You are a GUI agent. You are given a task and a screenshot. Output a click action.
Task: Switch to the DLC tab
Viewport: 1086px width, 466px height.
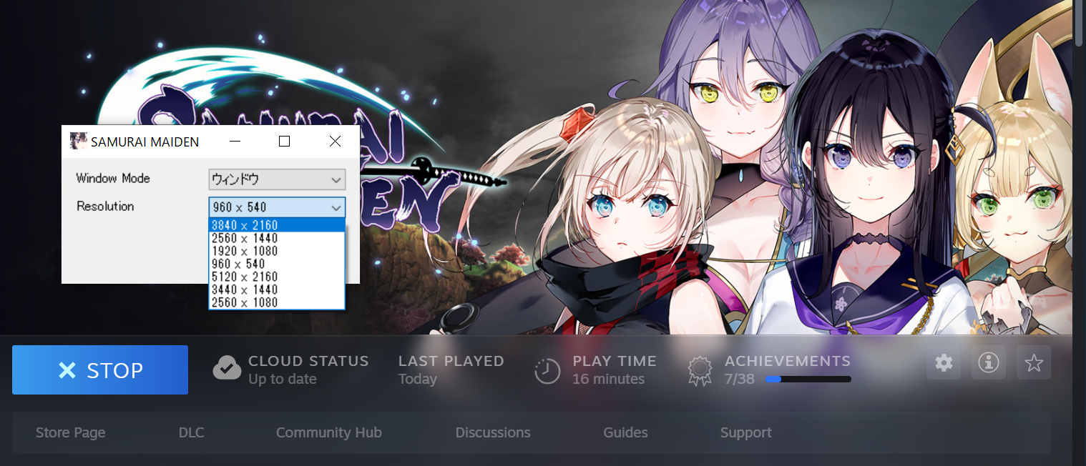190,432
